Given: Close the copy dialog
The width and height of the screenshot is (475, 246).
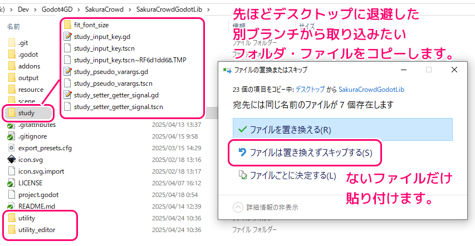Looking at the screenshot, I should tap(454, 70).
